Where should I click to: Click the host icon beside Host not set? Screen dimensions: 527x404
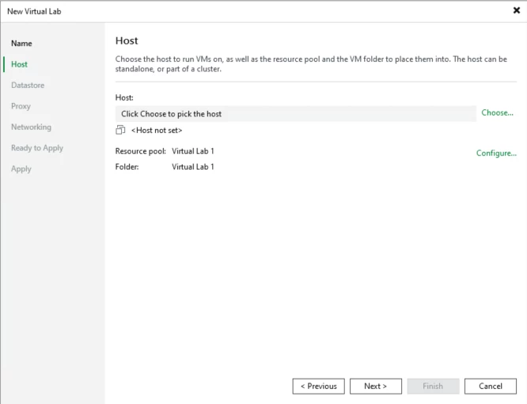click(120, 130)
